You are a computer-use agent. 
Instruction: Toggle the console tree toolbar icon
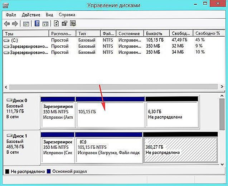click(26, 24)
